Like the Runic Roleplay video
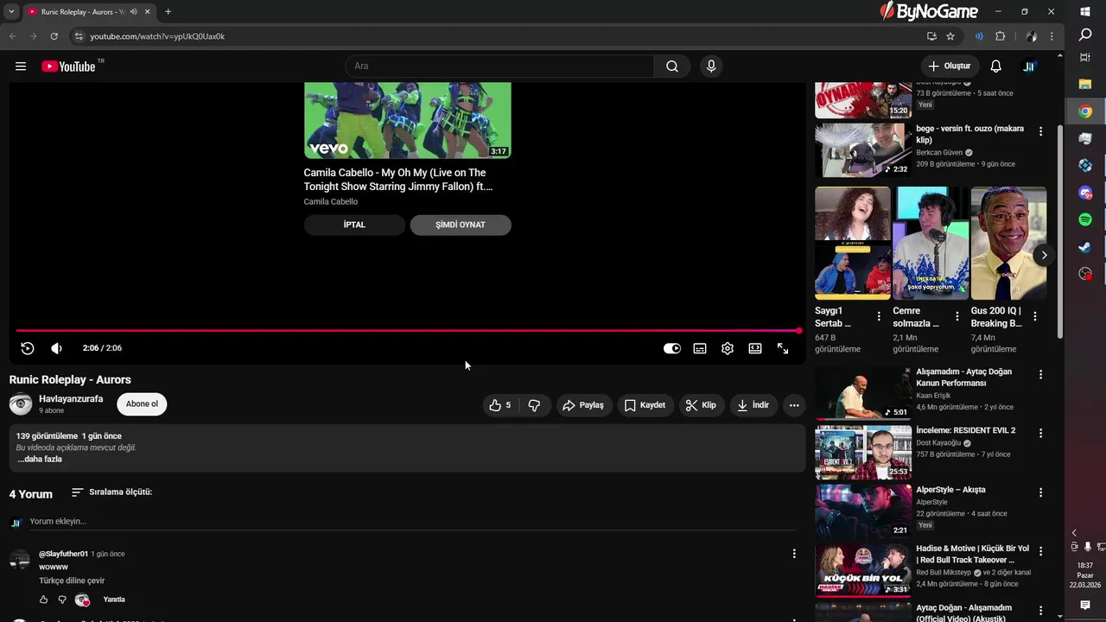The image size is (1106, 622). (x=499, y=405)
